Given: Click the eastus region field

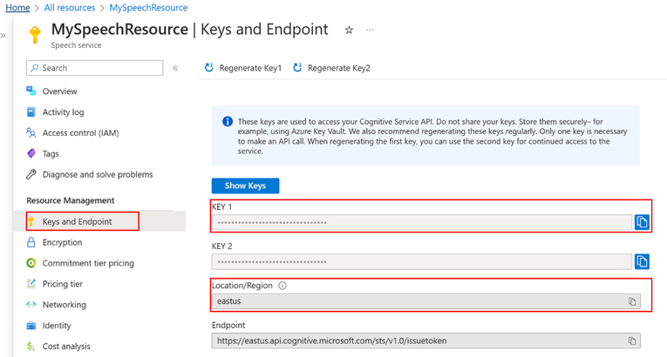Looking at the screenshot, I should 425,301.
